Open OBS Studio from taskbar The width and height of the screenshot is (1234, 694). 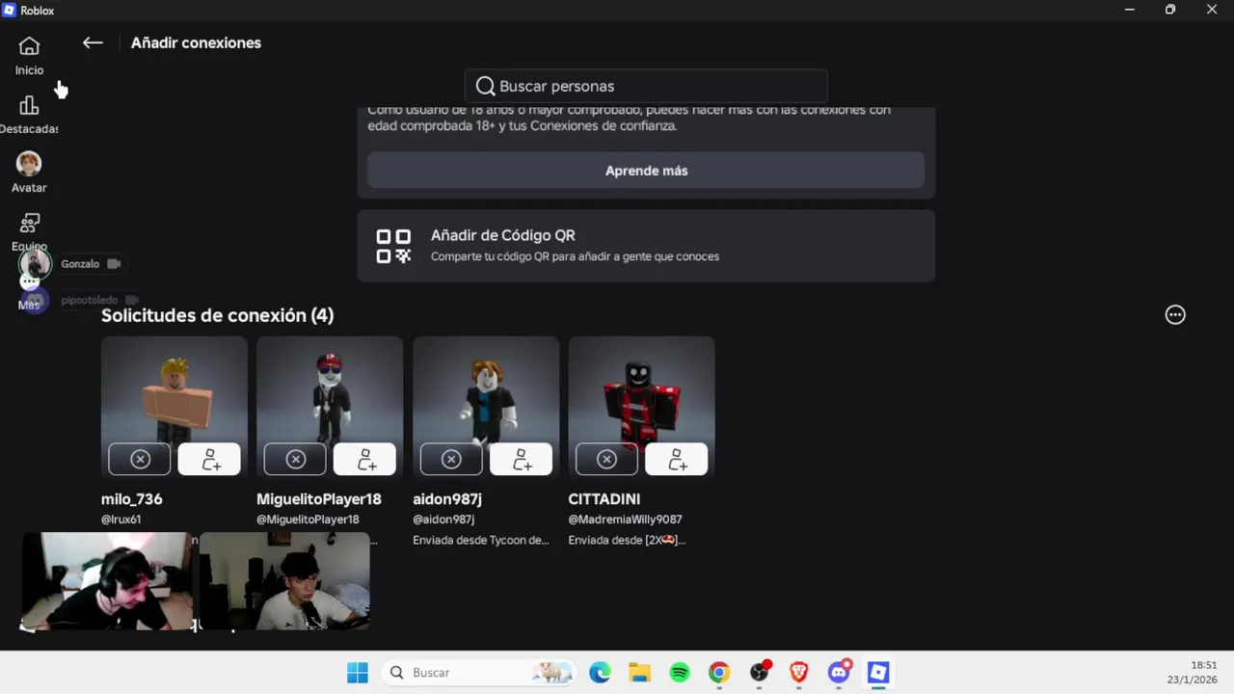pyautogui.click(x=760, y=673)
